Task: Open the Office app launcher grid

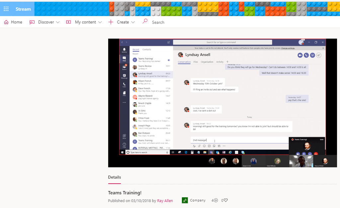Action: click(6, 9)
